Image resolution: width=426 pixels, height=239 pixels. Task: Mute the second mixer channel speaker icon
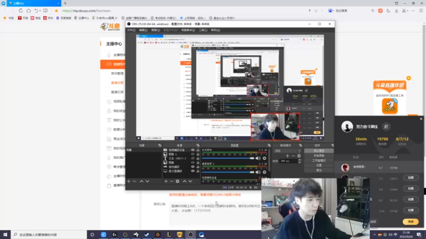pos(258,172)
